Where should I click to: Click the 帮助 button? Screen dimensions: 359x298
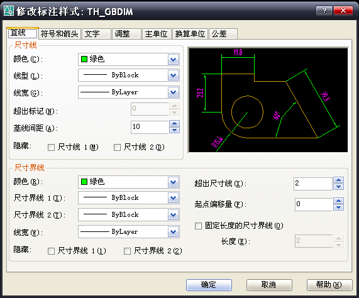329,285
